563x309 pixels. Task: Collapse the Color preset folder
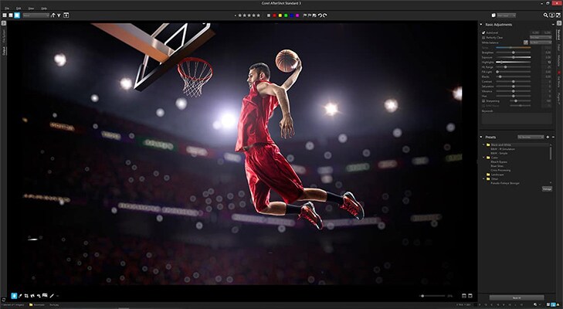[x=483, y=158]
